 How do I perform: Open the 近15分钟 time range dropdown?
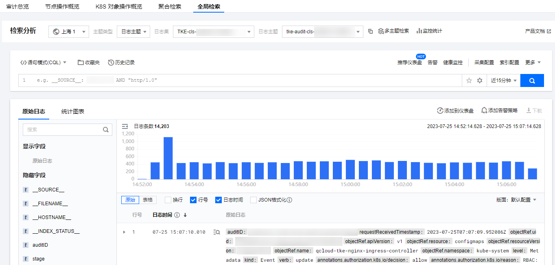[504, 80]
